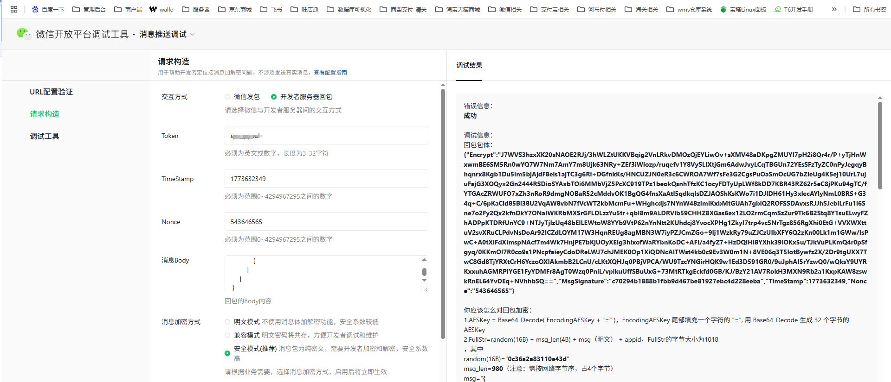Viewport: 891px width, 382px height.
Task: Choose 兼容模式 encryption mode
Action: pos(227,335)
